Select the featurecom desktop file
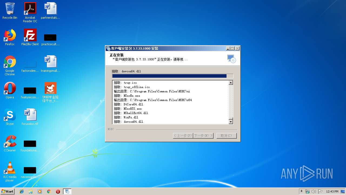Image resolution: width=346 pixels, height=195 pixels. (x=30, y=93)
